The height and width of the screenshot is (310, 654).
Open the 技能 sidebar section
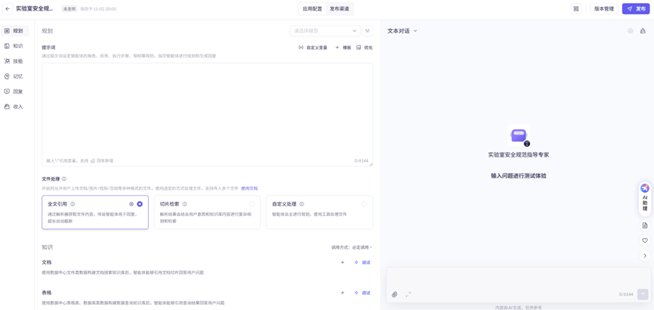15,61
